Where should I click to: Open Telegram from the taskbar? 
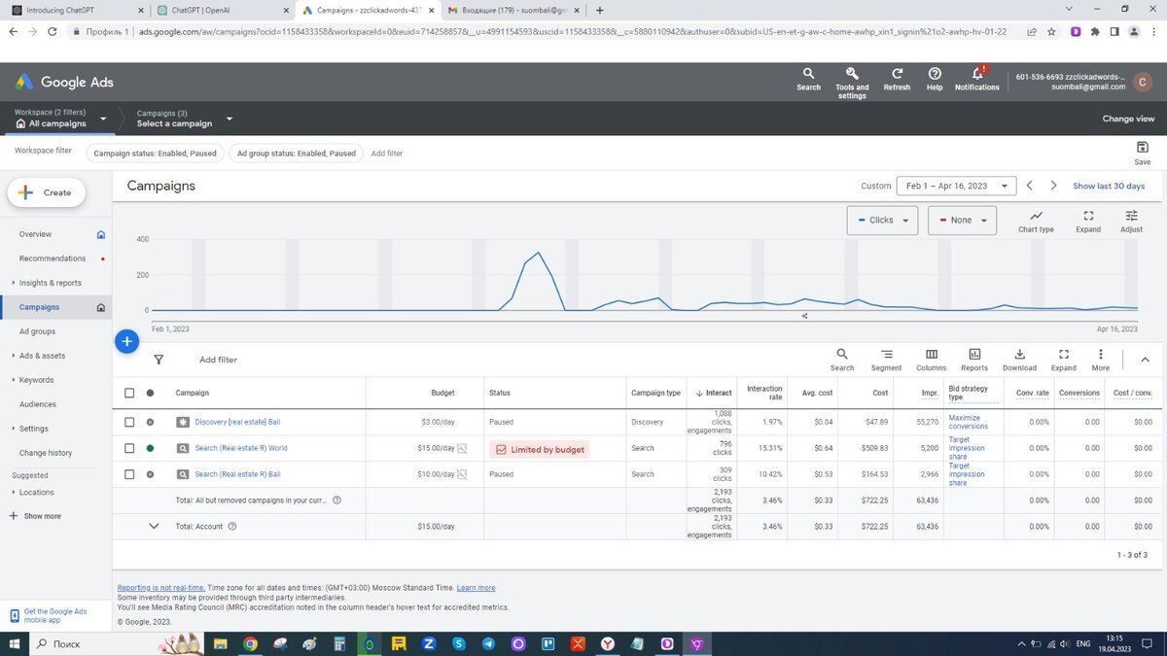(x=488, y=643)
